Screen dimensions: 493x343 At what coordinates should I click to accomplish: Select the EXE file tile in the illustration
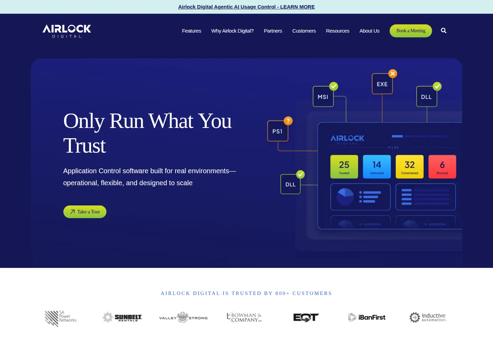coord(382,84)
